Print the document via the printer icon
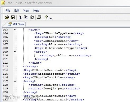 click(39, 17)
